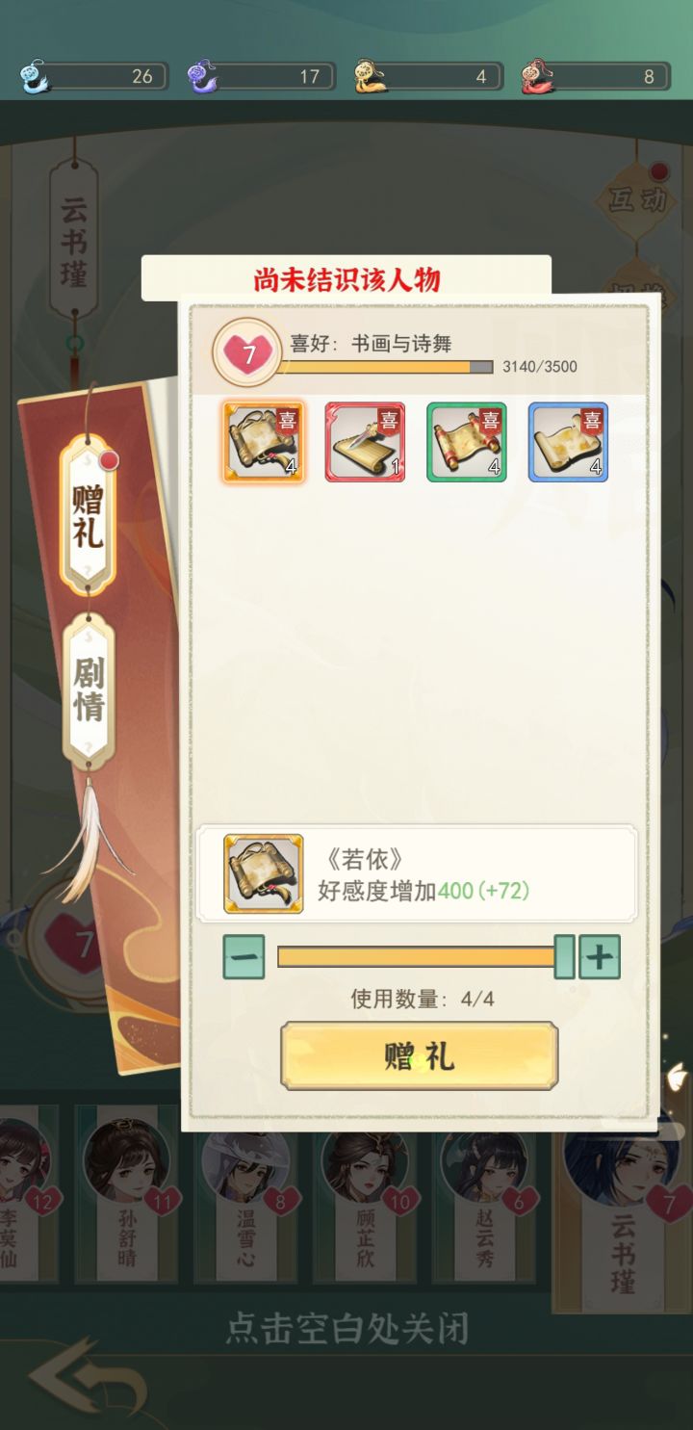Decrease gift quantity with the minus button

244,957
